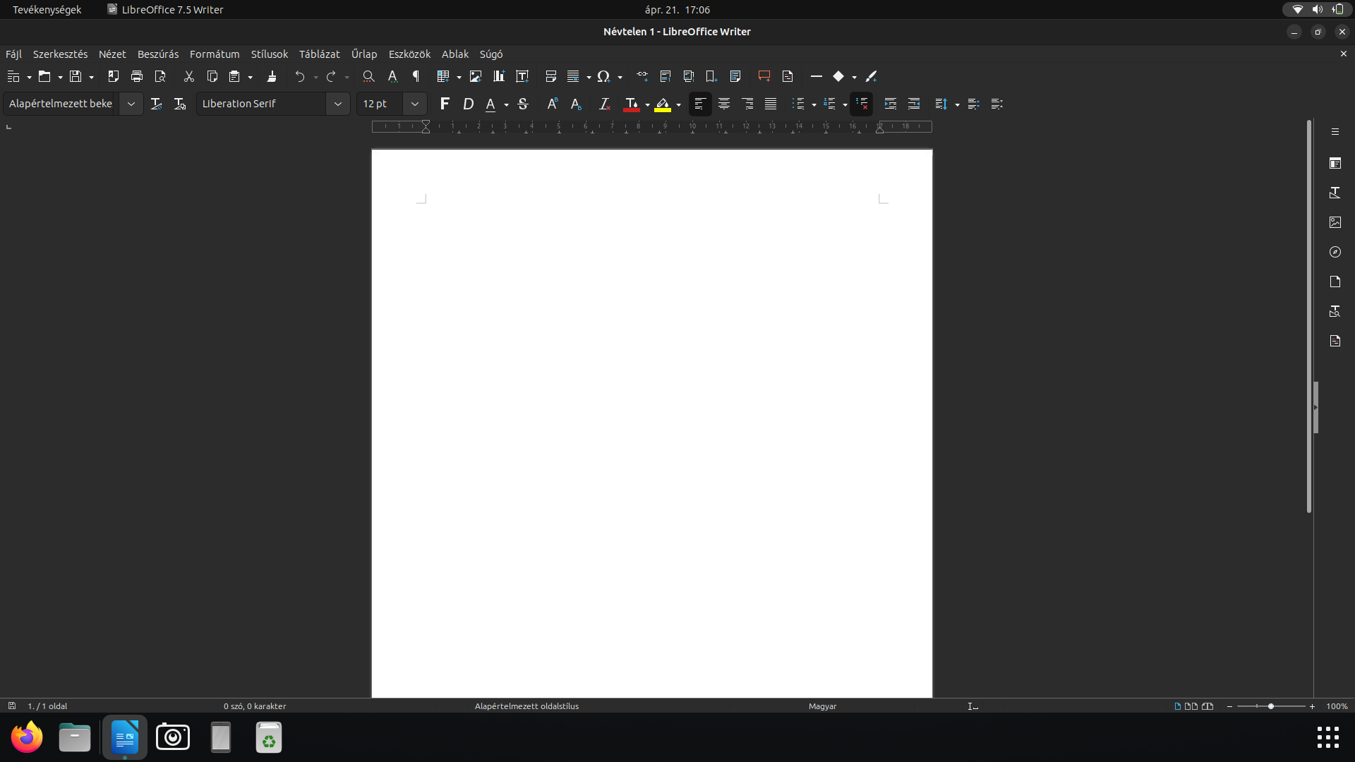Image resolution: width=1355 pixels, height=762 pixels.
Task: Toggle formatting marks pilcrow
Action: point(416,76)
